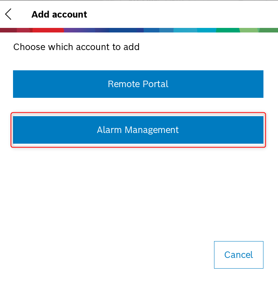
Task: Click the light green segment of color stripe
Action: click(250, 30)
